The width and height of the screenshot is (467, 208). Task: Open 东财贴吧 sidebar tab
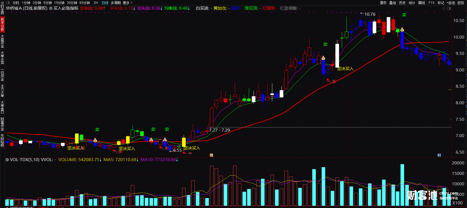(2, 140)
